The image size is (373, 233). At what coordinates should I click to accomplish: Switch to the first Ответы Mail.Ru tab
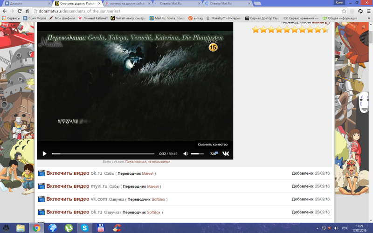177,3
